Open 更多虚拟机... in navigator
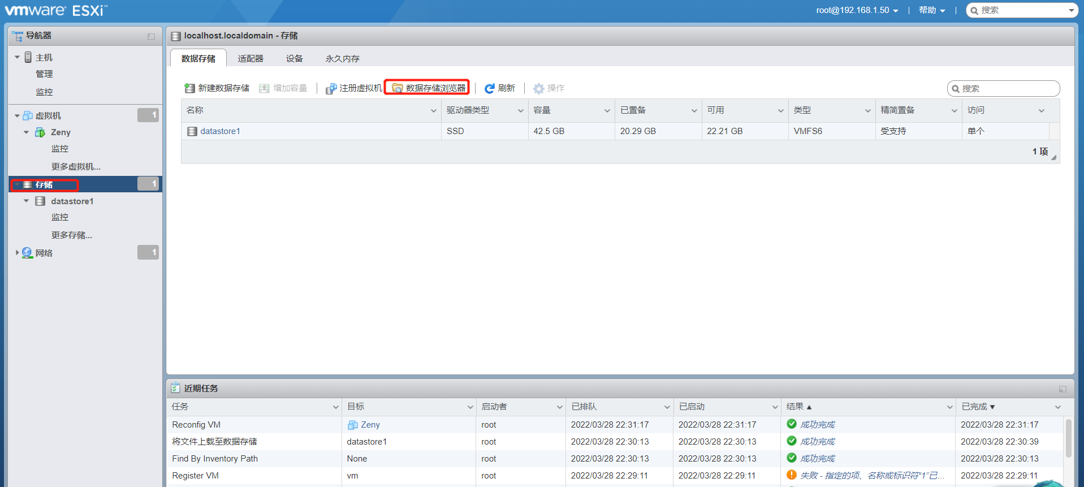 pyautogui.click(x=76, y=167)
